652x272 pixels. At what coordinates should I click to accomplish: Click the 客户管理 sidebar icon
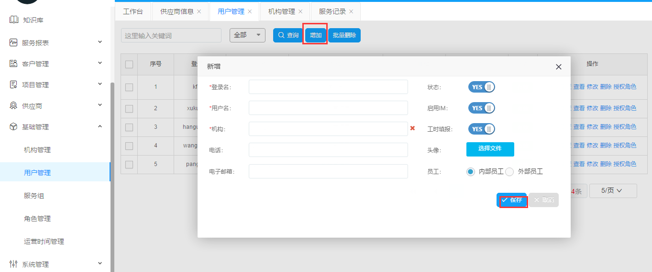coord(13,63)
